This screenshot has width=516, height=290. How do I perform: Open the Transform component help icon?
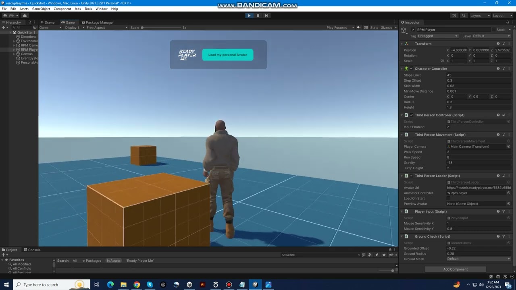[498, 43]
